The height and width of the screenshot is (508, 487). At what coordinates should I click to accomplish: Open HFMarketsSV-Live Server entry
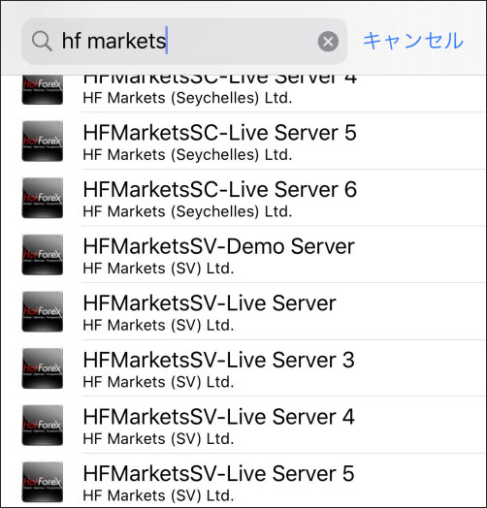click(243, 311)
